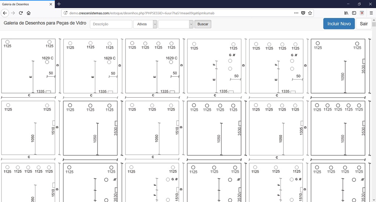This screenshot has width=376, height=202.
Task: Reload the current page
Action: 21,13
